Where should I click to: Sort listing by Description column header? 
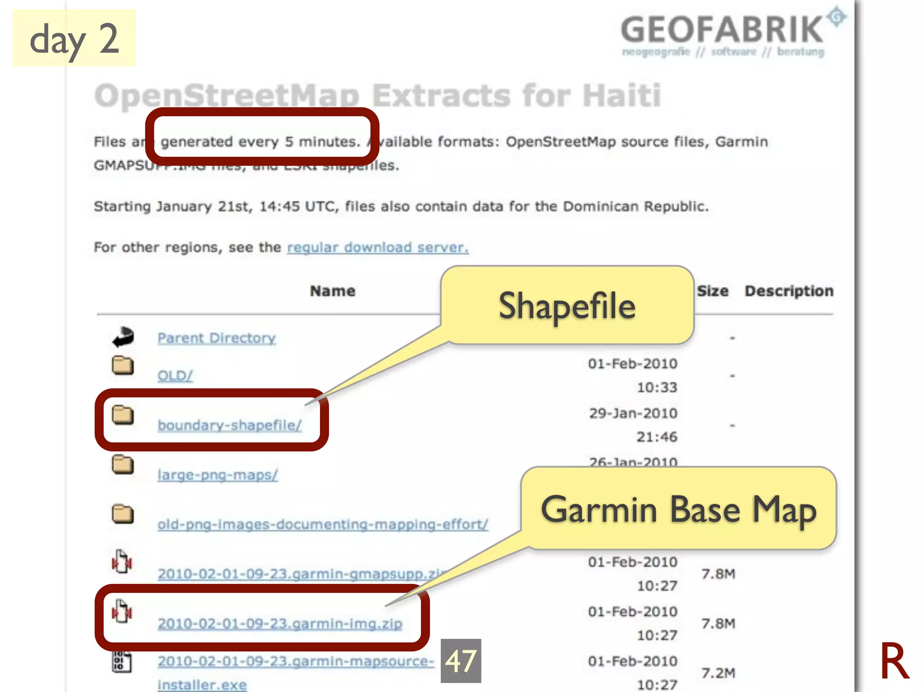(789, 291)
